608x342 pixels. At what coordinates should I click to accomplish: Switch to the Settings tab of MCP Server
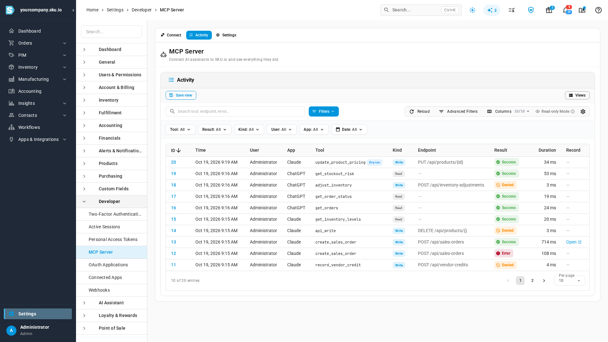tap(226, 35)
